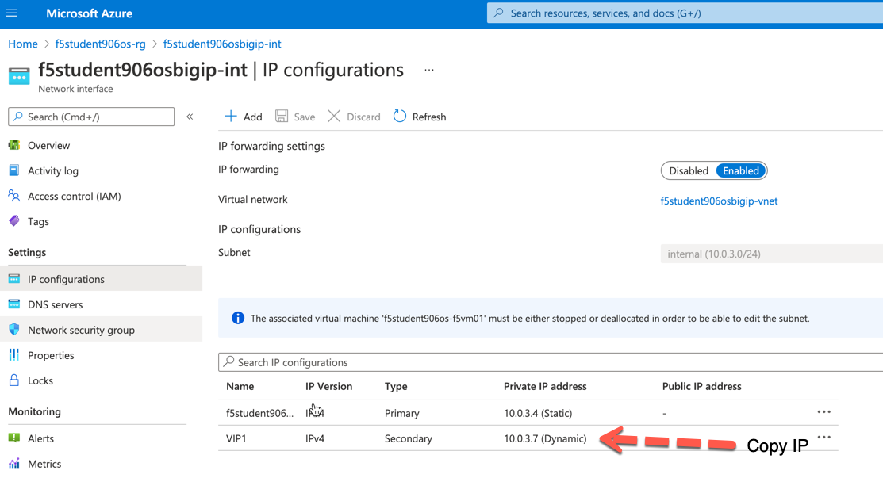The width and height of the screenshot is (883, 478).
Task: Open Access control (IAM)
Action: pos(75,196)
